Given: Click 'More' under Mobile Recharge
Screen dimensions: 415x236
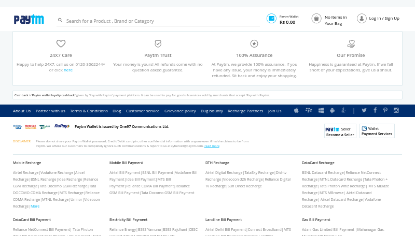Looking at the screenshot, I should click(x=35, y=207).
